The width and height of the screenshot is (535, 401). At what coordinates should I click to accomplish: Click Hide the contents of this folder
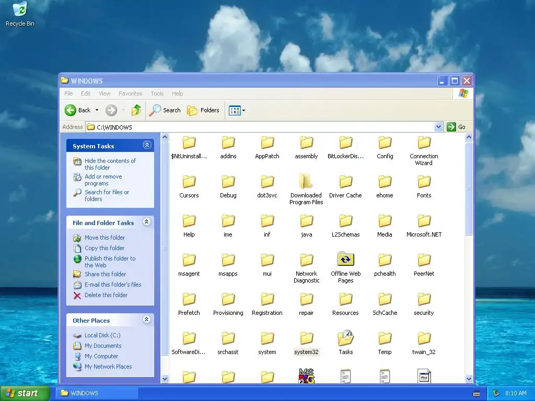point(110,164)
